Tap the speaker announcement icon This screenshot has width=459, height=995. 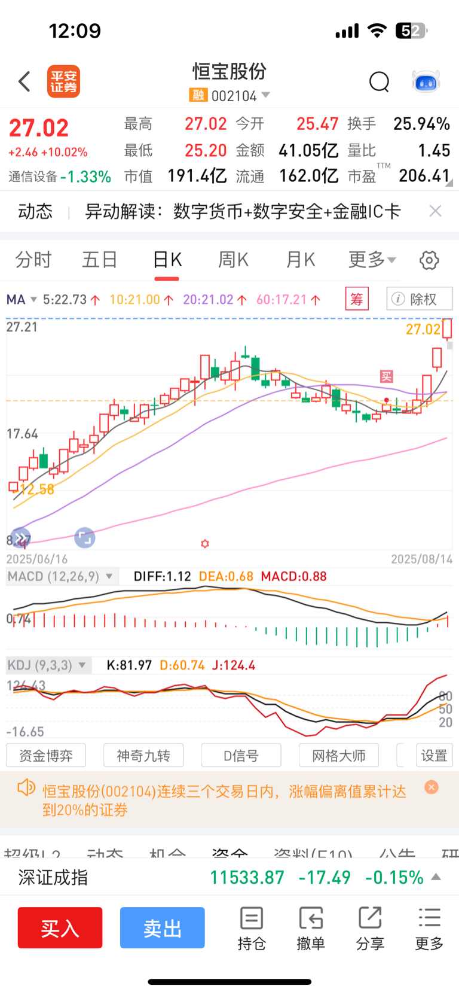coord(26,788)
